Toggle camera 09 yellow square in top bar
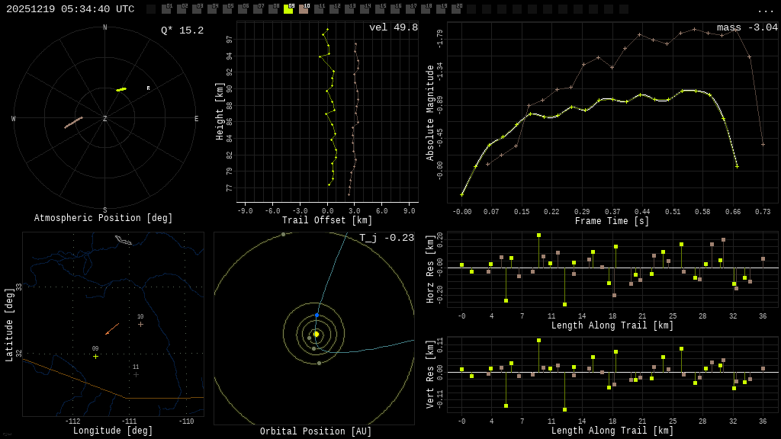The height and width of the screenshot is (439, 781). (288, 9)
